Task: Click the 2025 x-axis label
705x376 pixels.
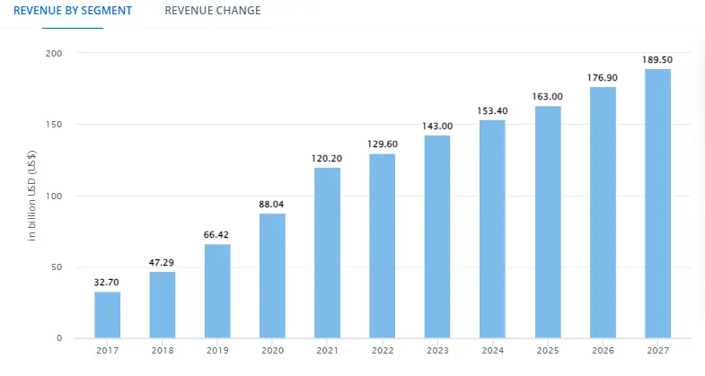Action: [x=548, y=350]
